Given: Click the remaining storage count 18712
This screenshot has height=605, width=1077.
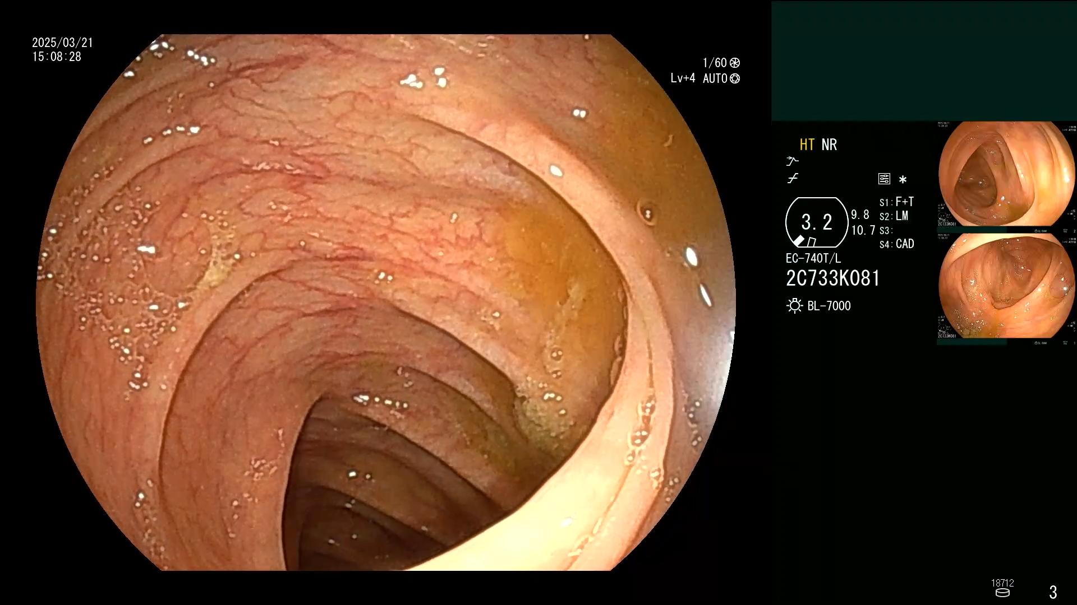Looking at the screenshot, I should (x=1002, y=583).
